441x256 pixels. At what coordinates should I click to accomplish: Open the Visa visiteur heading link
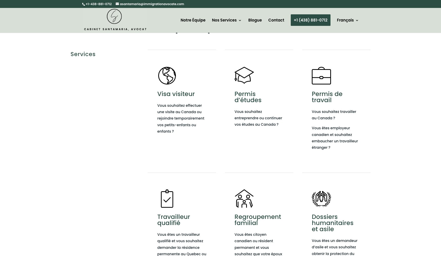coord(176,94)
